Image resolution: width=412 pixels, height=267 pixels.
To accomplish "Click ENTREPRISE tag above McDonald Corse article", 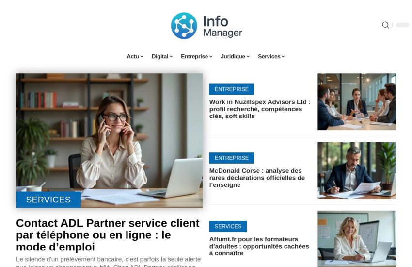I will pyautogui.click(x=232, y=158).
